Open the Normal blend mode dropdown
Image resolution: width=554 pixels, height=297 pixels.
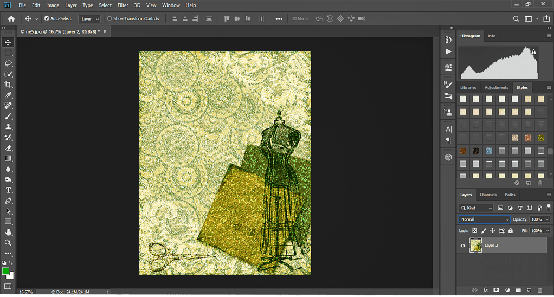[x=484, y=219]
